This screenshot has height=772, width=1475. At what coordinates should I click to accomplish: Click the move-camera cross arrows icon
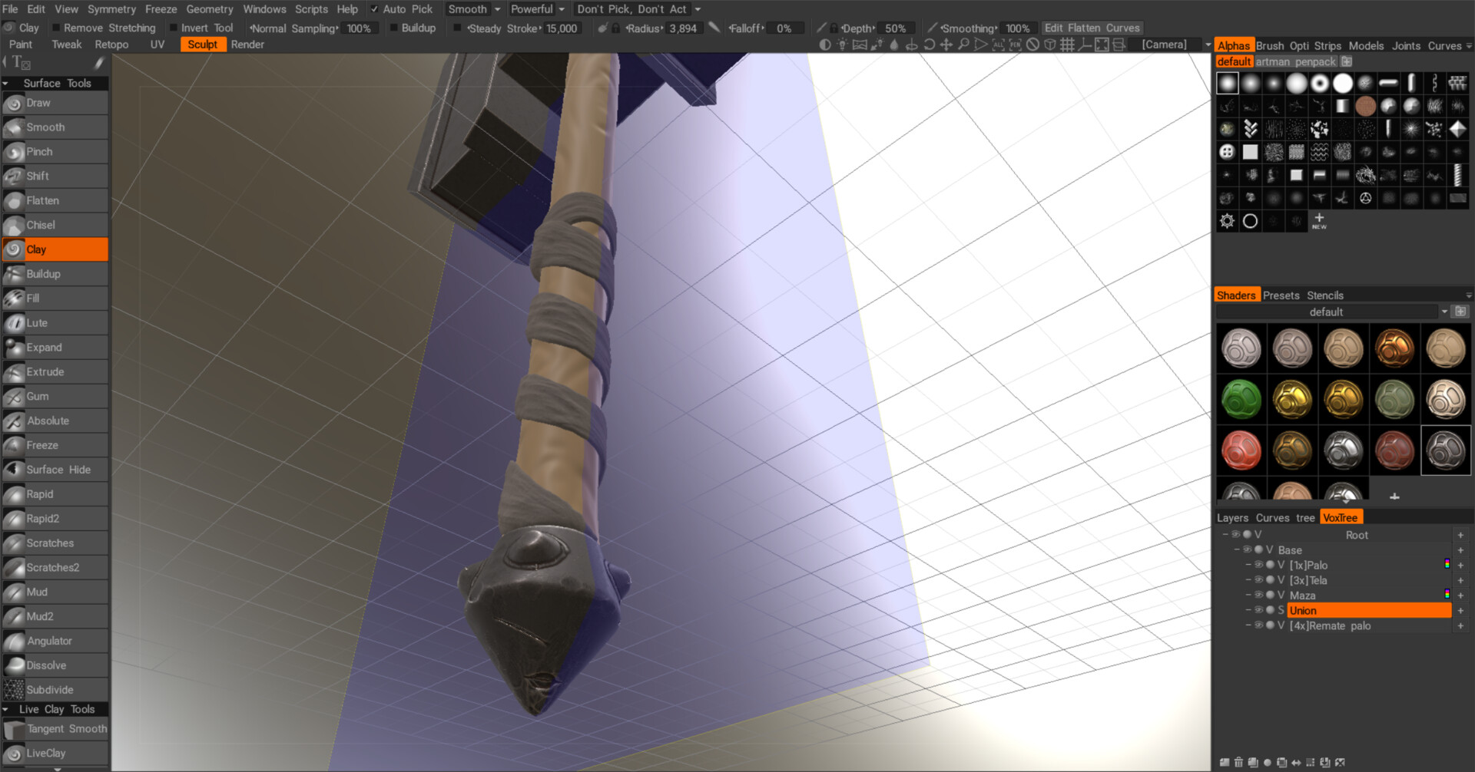point(946,45)
